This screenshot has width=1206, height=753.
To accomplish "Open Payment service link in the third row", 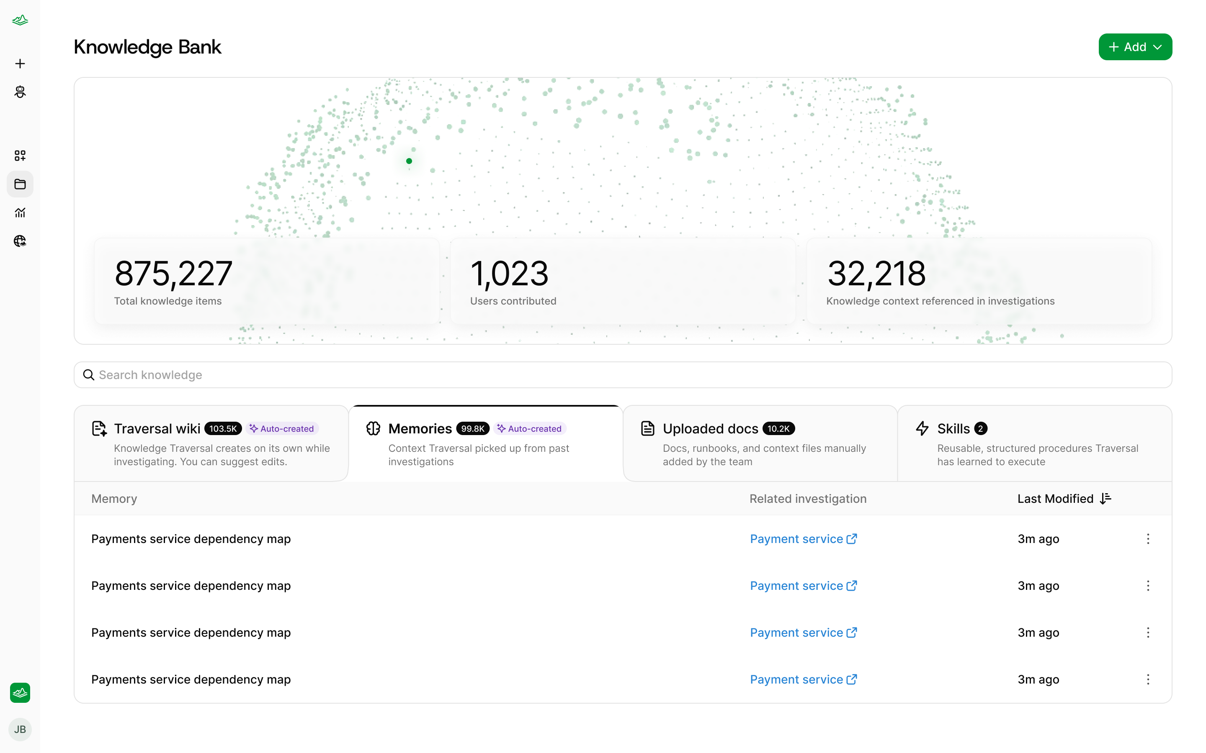I will tap(803, 633).
